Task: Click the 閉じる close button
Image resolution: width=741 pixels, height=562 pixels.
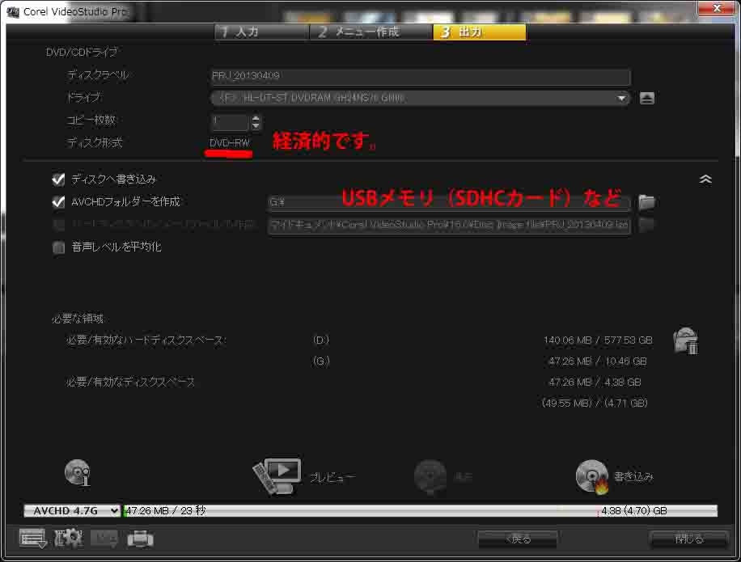Action: click(x=688, y=539)
